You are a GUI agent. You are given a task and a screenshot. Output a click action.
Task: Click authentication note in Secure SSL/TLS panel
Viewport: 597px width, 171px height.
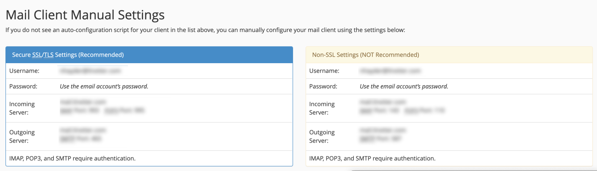pos(72,158)
